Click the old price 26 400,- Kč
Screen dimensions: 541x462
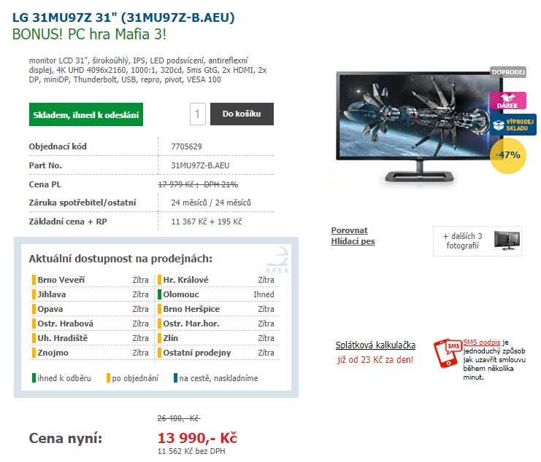tap(179, 418)
